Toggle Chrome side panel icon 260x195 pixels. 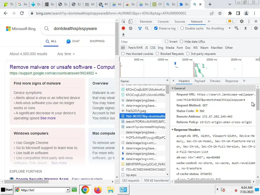[x=238, y=13]
